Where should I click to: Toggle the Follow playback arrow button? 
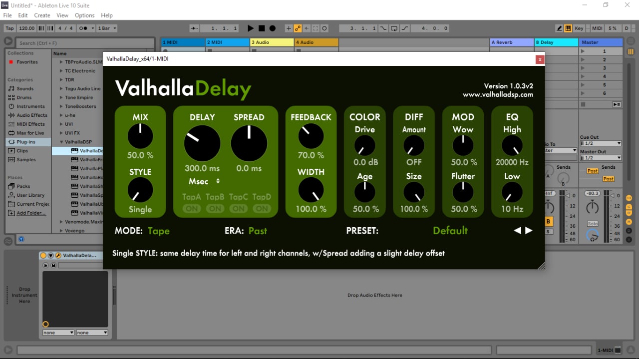coord(195,28)
